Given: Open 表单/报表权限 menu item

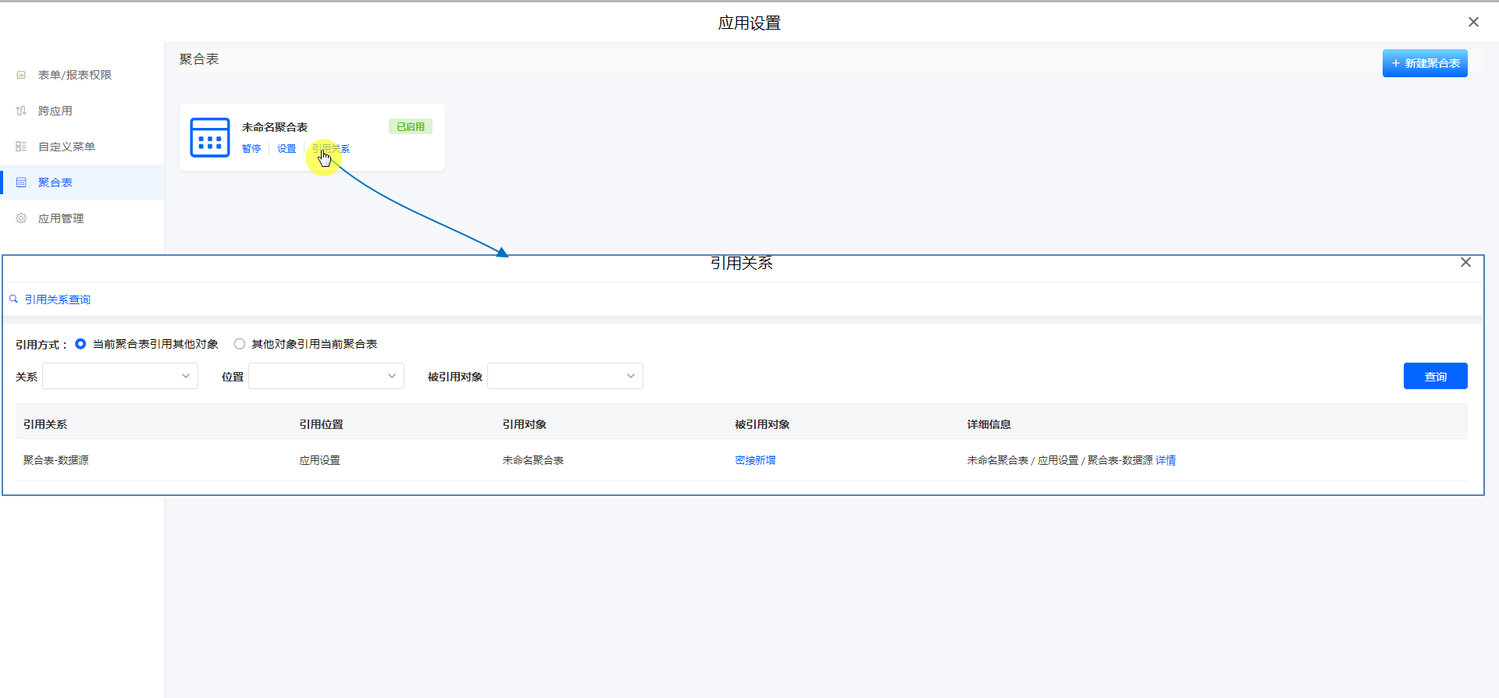Looking at the screenshot, I should 75,75.
